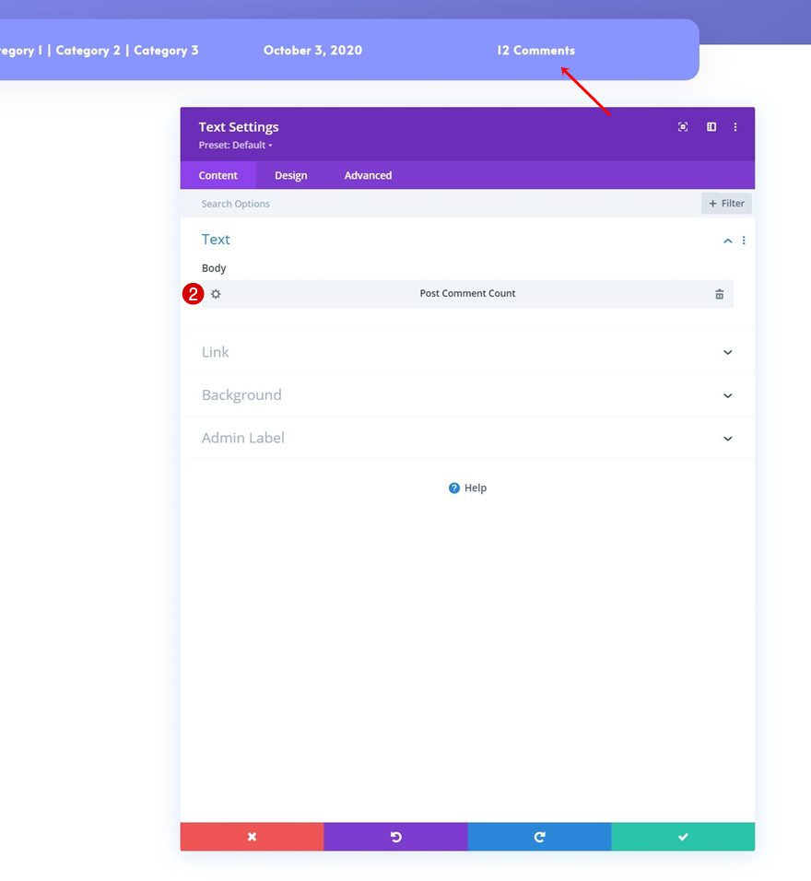The height and width of the screenshot is (881, 811).
Task: Collapse the Text section with its chevron
Action: (727, 240)
